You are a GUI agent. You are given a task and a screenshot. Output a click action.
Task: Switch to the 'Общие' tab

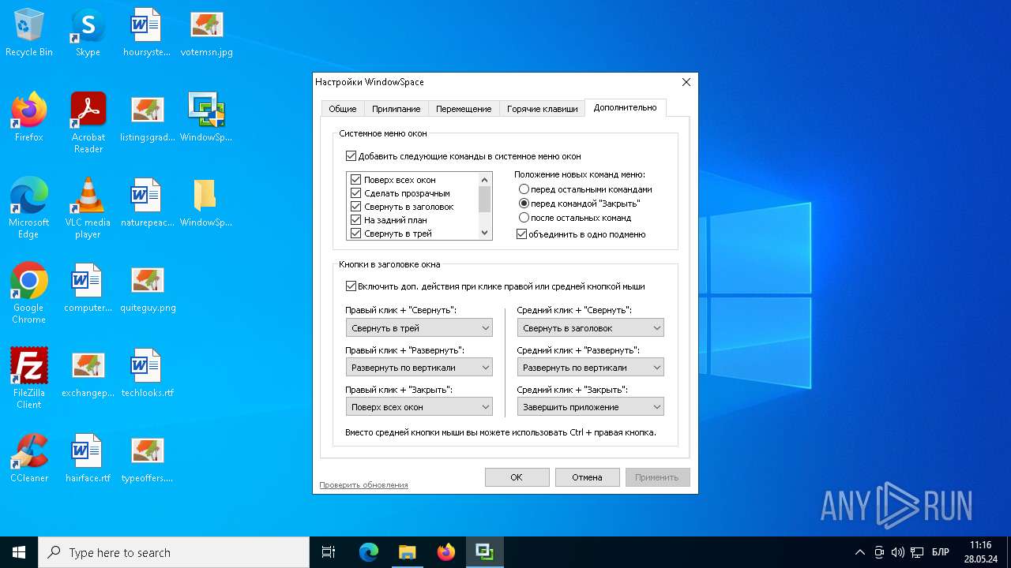[x=343, y=109]
